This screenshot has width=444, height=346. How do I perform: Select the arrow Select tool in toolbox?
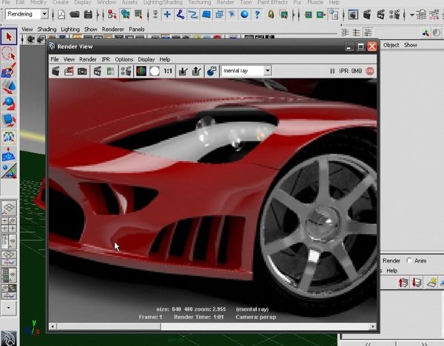coord(9,37)
